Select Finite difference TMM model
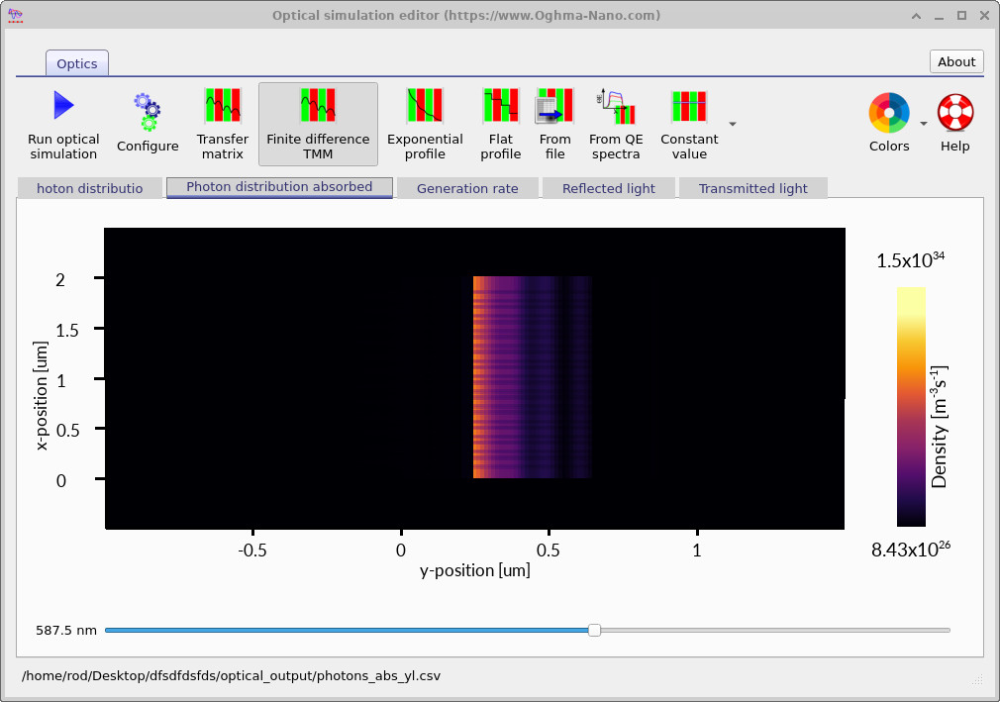The image size is (1000, 702). 318,125
